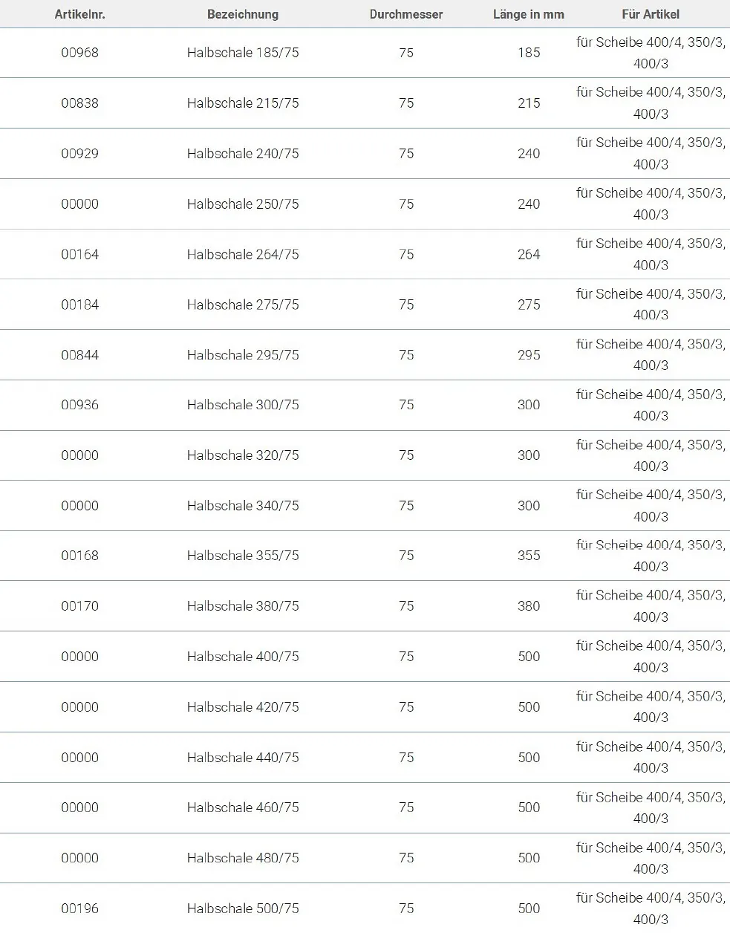Select article number 00838
This screenshot has width=730, height=933.
click(79, 103)
